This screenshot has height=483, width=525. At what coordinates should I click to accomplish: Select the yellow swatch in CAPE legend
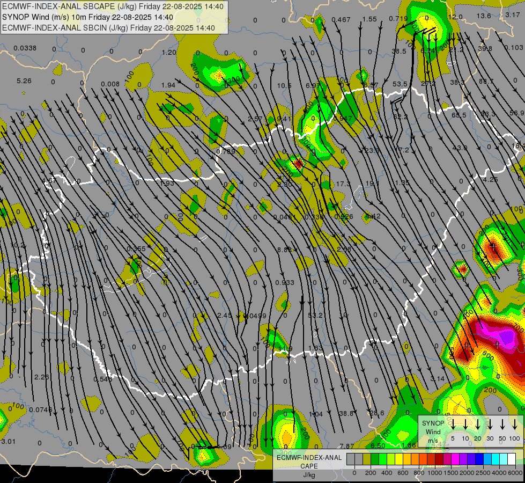point(399,459)
